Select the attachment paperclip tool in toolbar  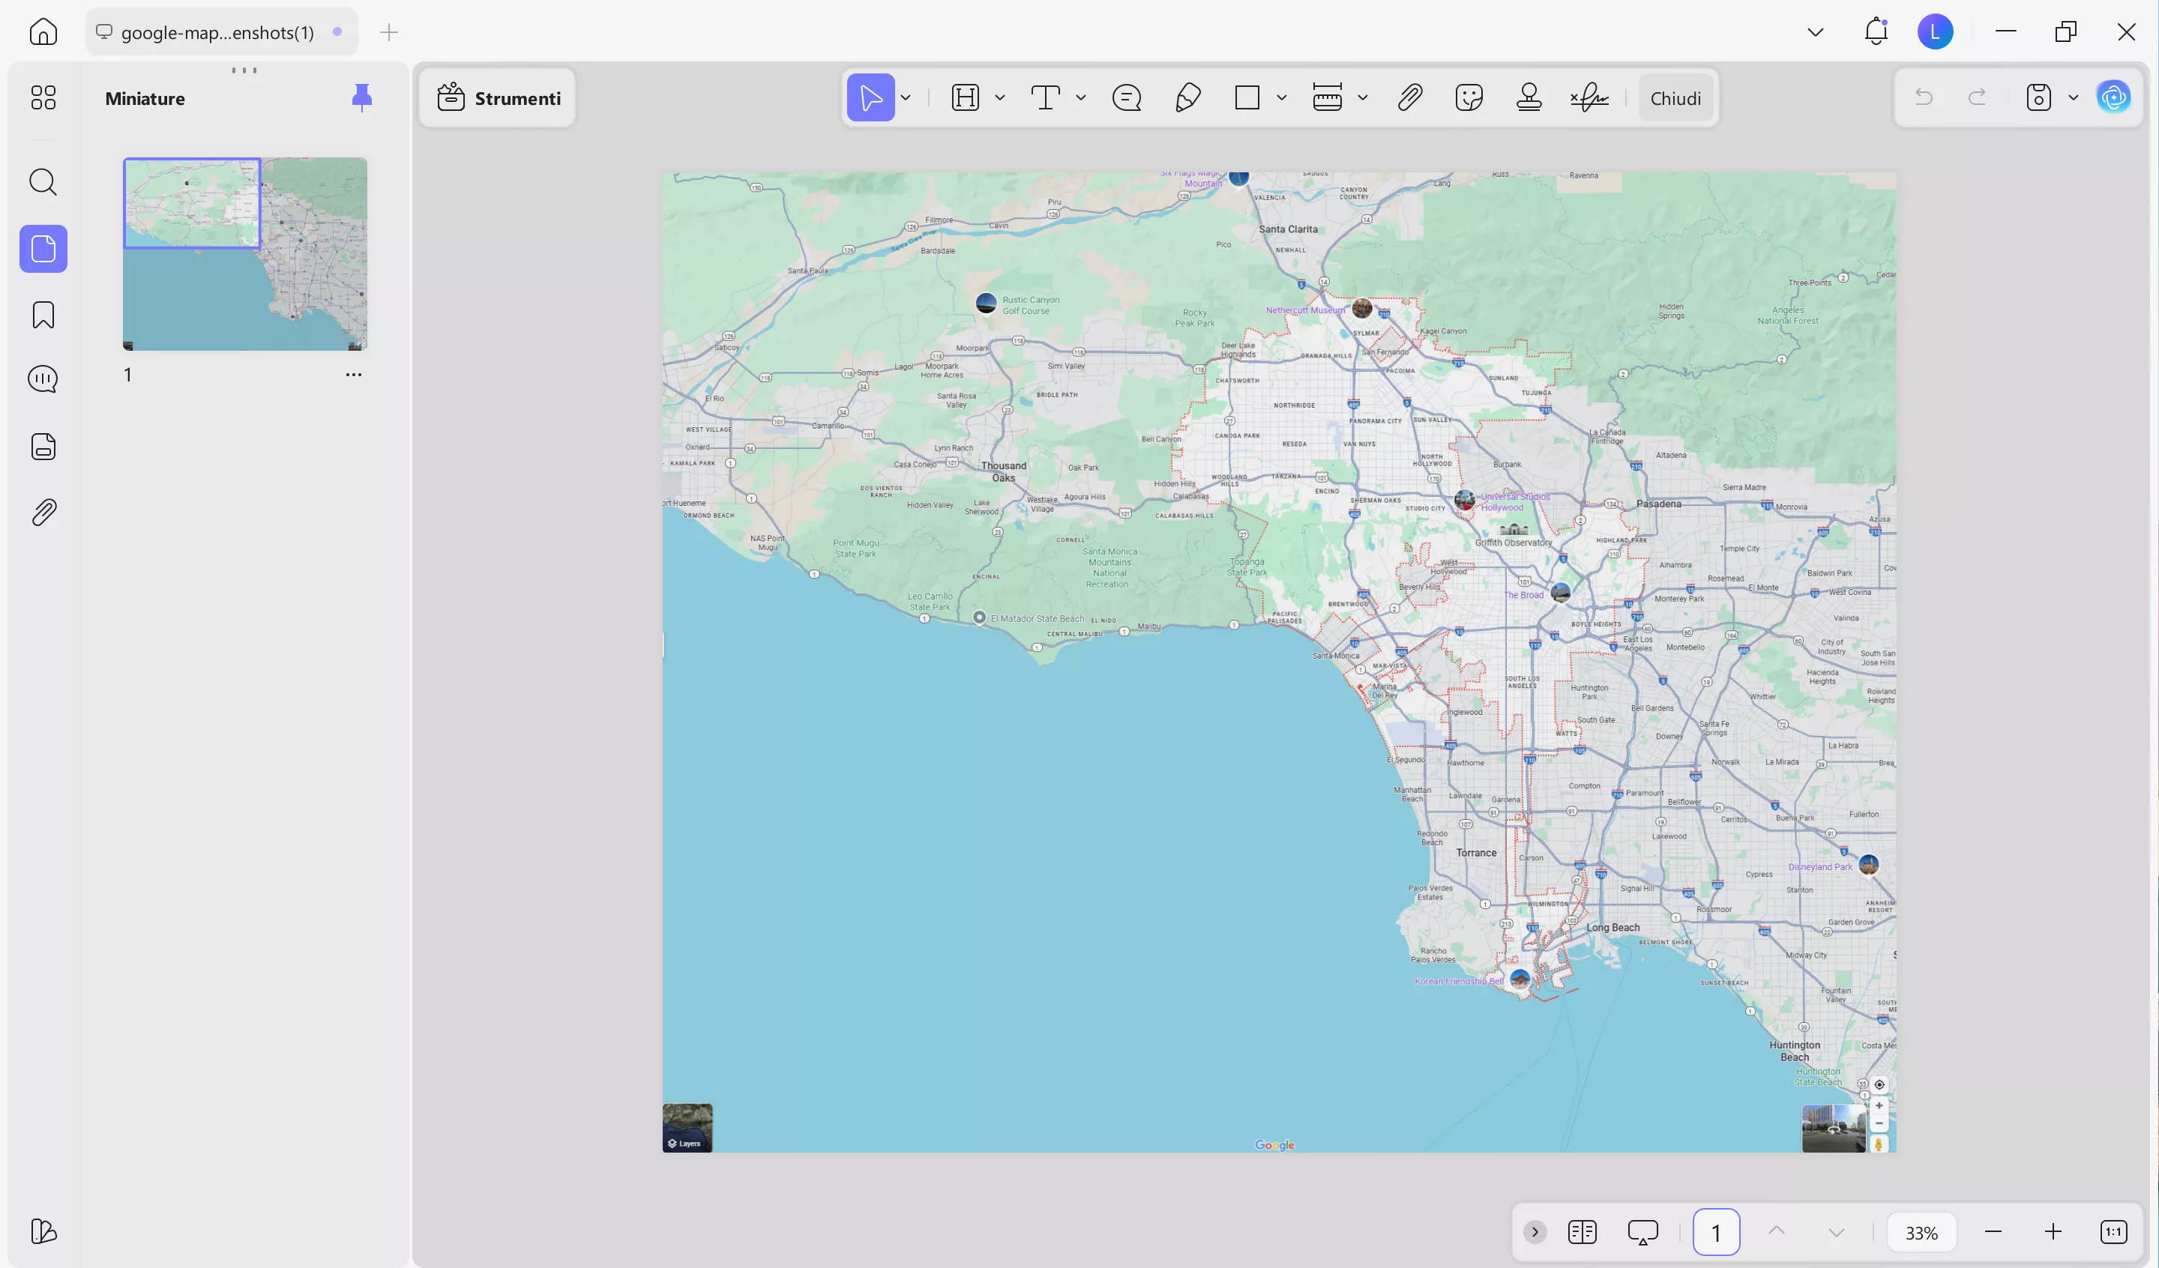[x=1409, y=97]
